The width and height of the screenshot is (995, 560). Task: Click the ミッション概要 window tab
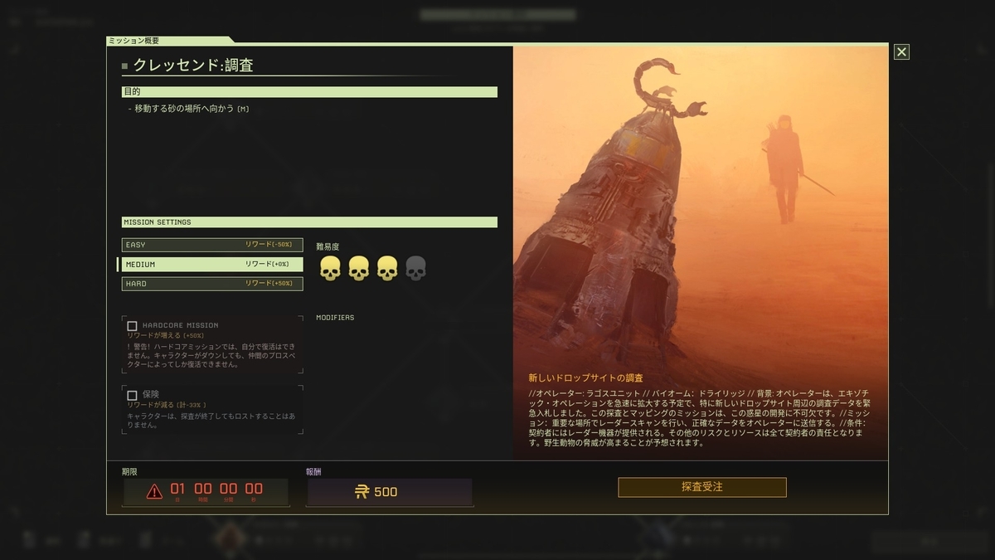coord(169,40)
